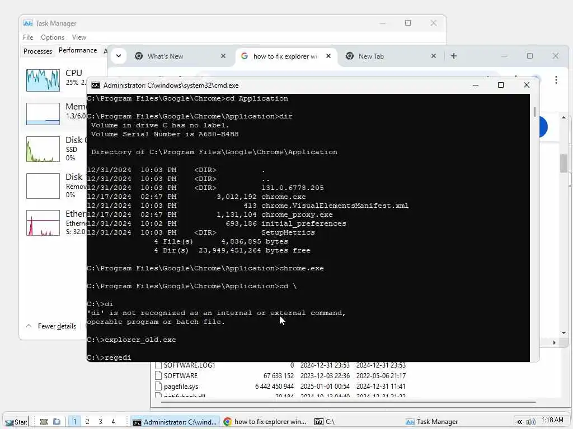Click the SOFTWARE.LOG1 file icon in 7-Zip

pyautogui.click(x=158, y=365)
